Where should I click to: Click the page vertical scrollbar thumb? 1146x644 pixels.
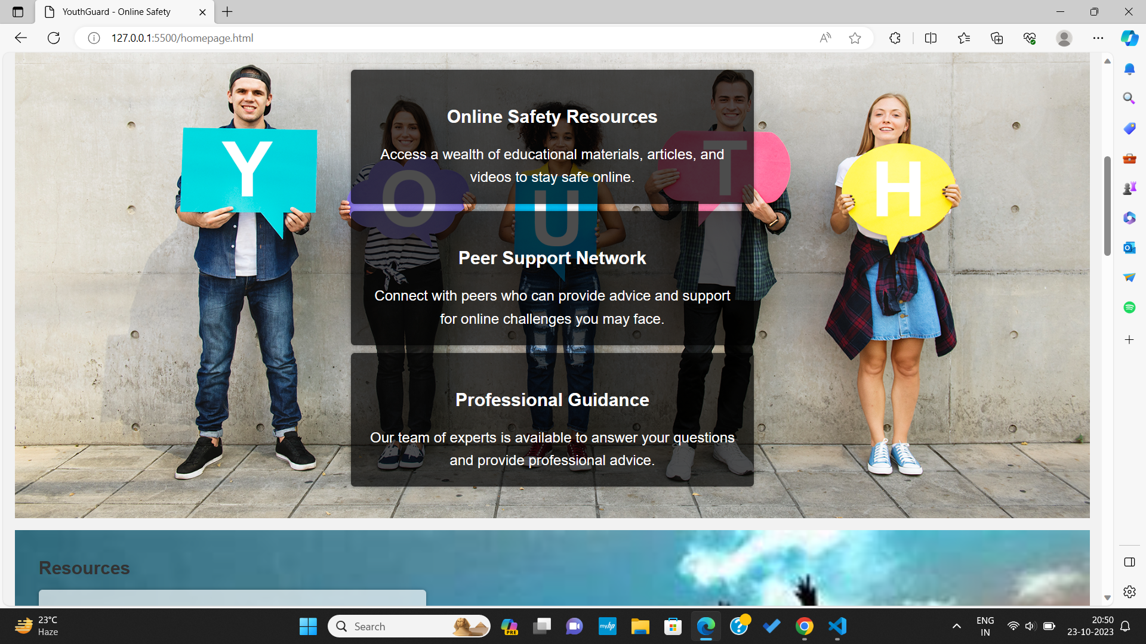tap(1107, 206)
